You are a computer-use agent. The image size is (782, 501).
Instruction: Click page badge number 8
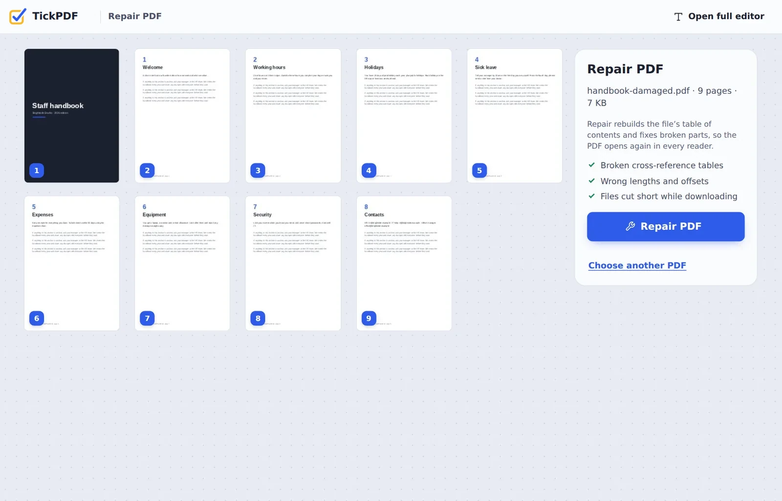258,318
